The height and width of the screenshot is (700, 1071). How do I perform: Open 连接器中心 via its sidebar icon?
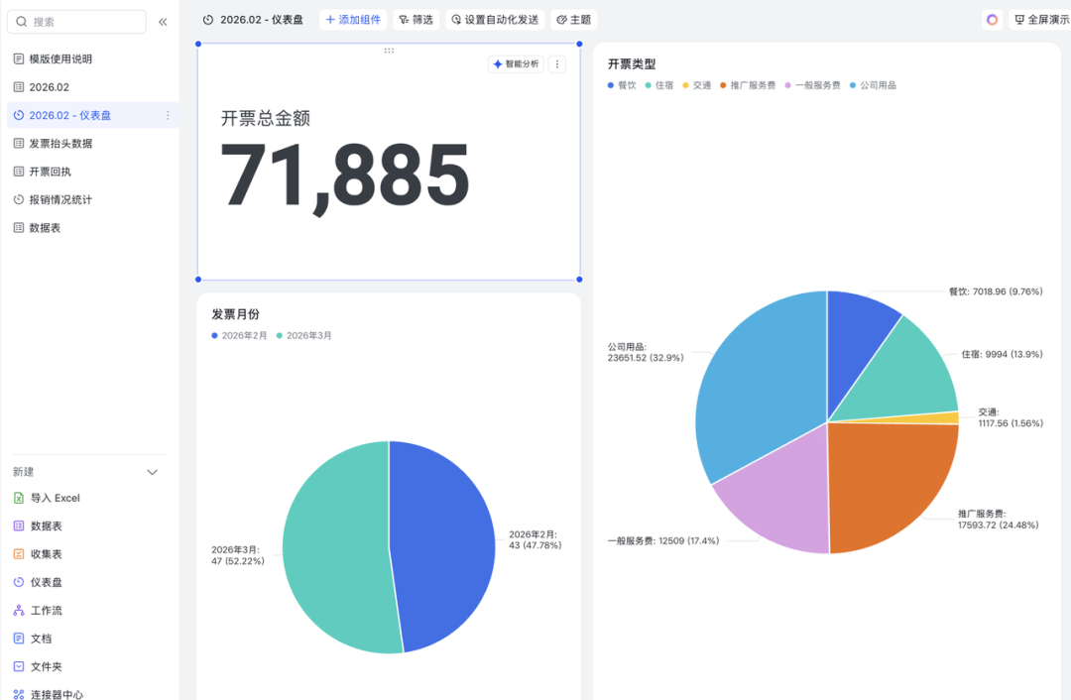pos(20,693)
